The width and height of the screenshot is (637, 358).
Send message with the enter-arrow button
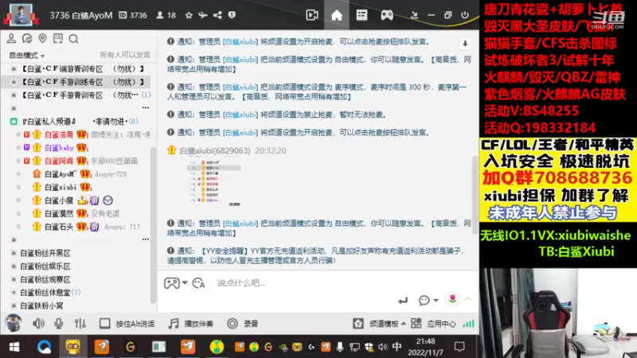403,301
